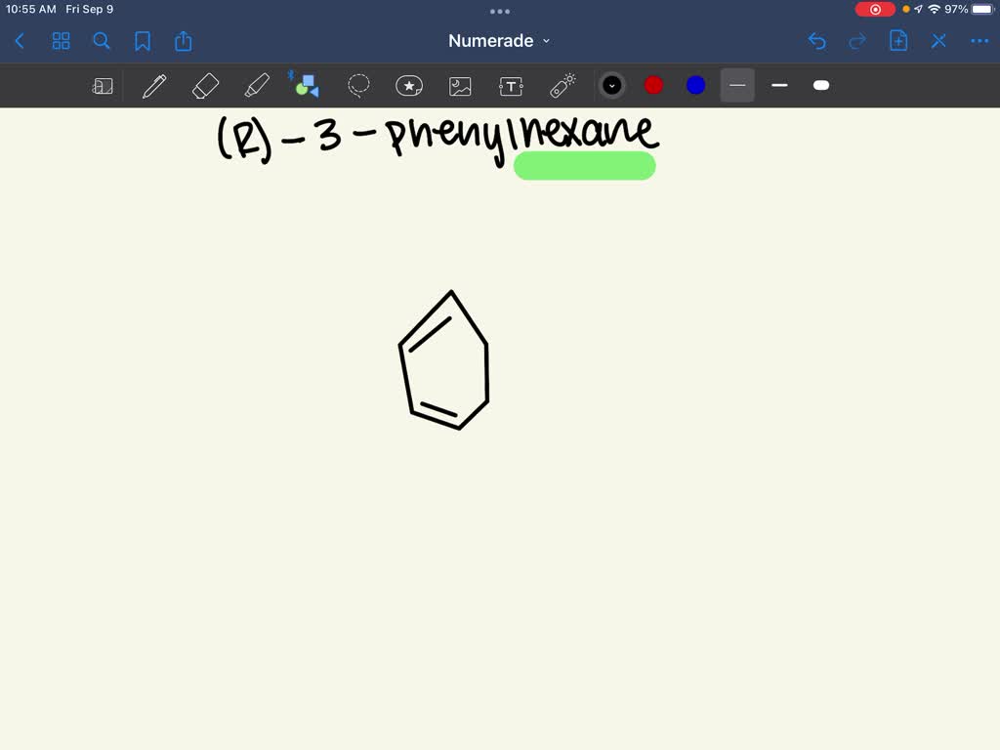Add a text box

tap(511, 85)
